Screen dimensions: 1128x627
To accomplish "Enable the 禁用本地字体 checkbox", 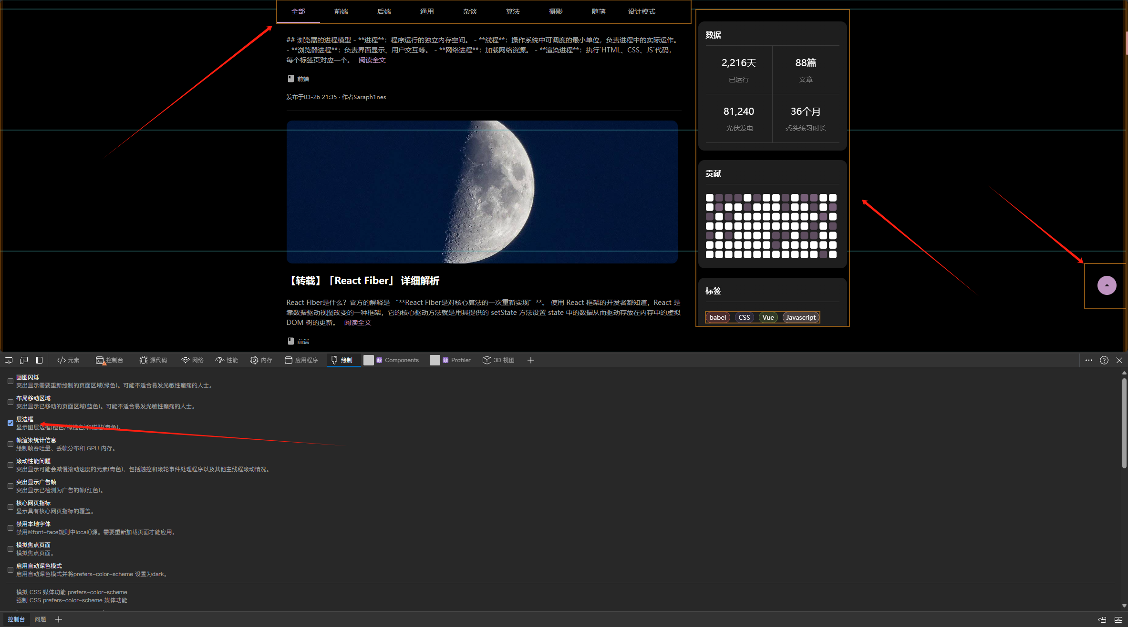I will pyautogui.click(x=10, y=528).
